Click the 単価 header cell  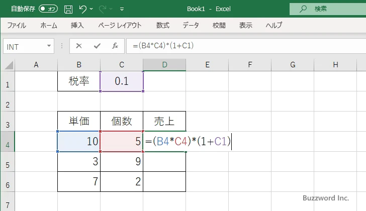79,121
